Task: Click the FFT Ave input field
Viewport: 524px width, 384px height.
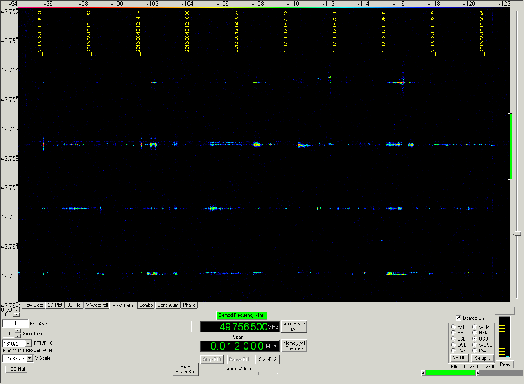Action: tap(15, 323)
